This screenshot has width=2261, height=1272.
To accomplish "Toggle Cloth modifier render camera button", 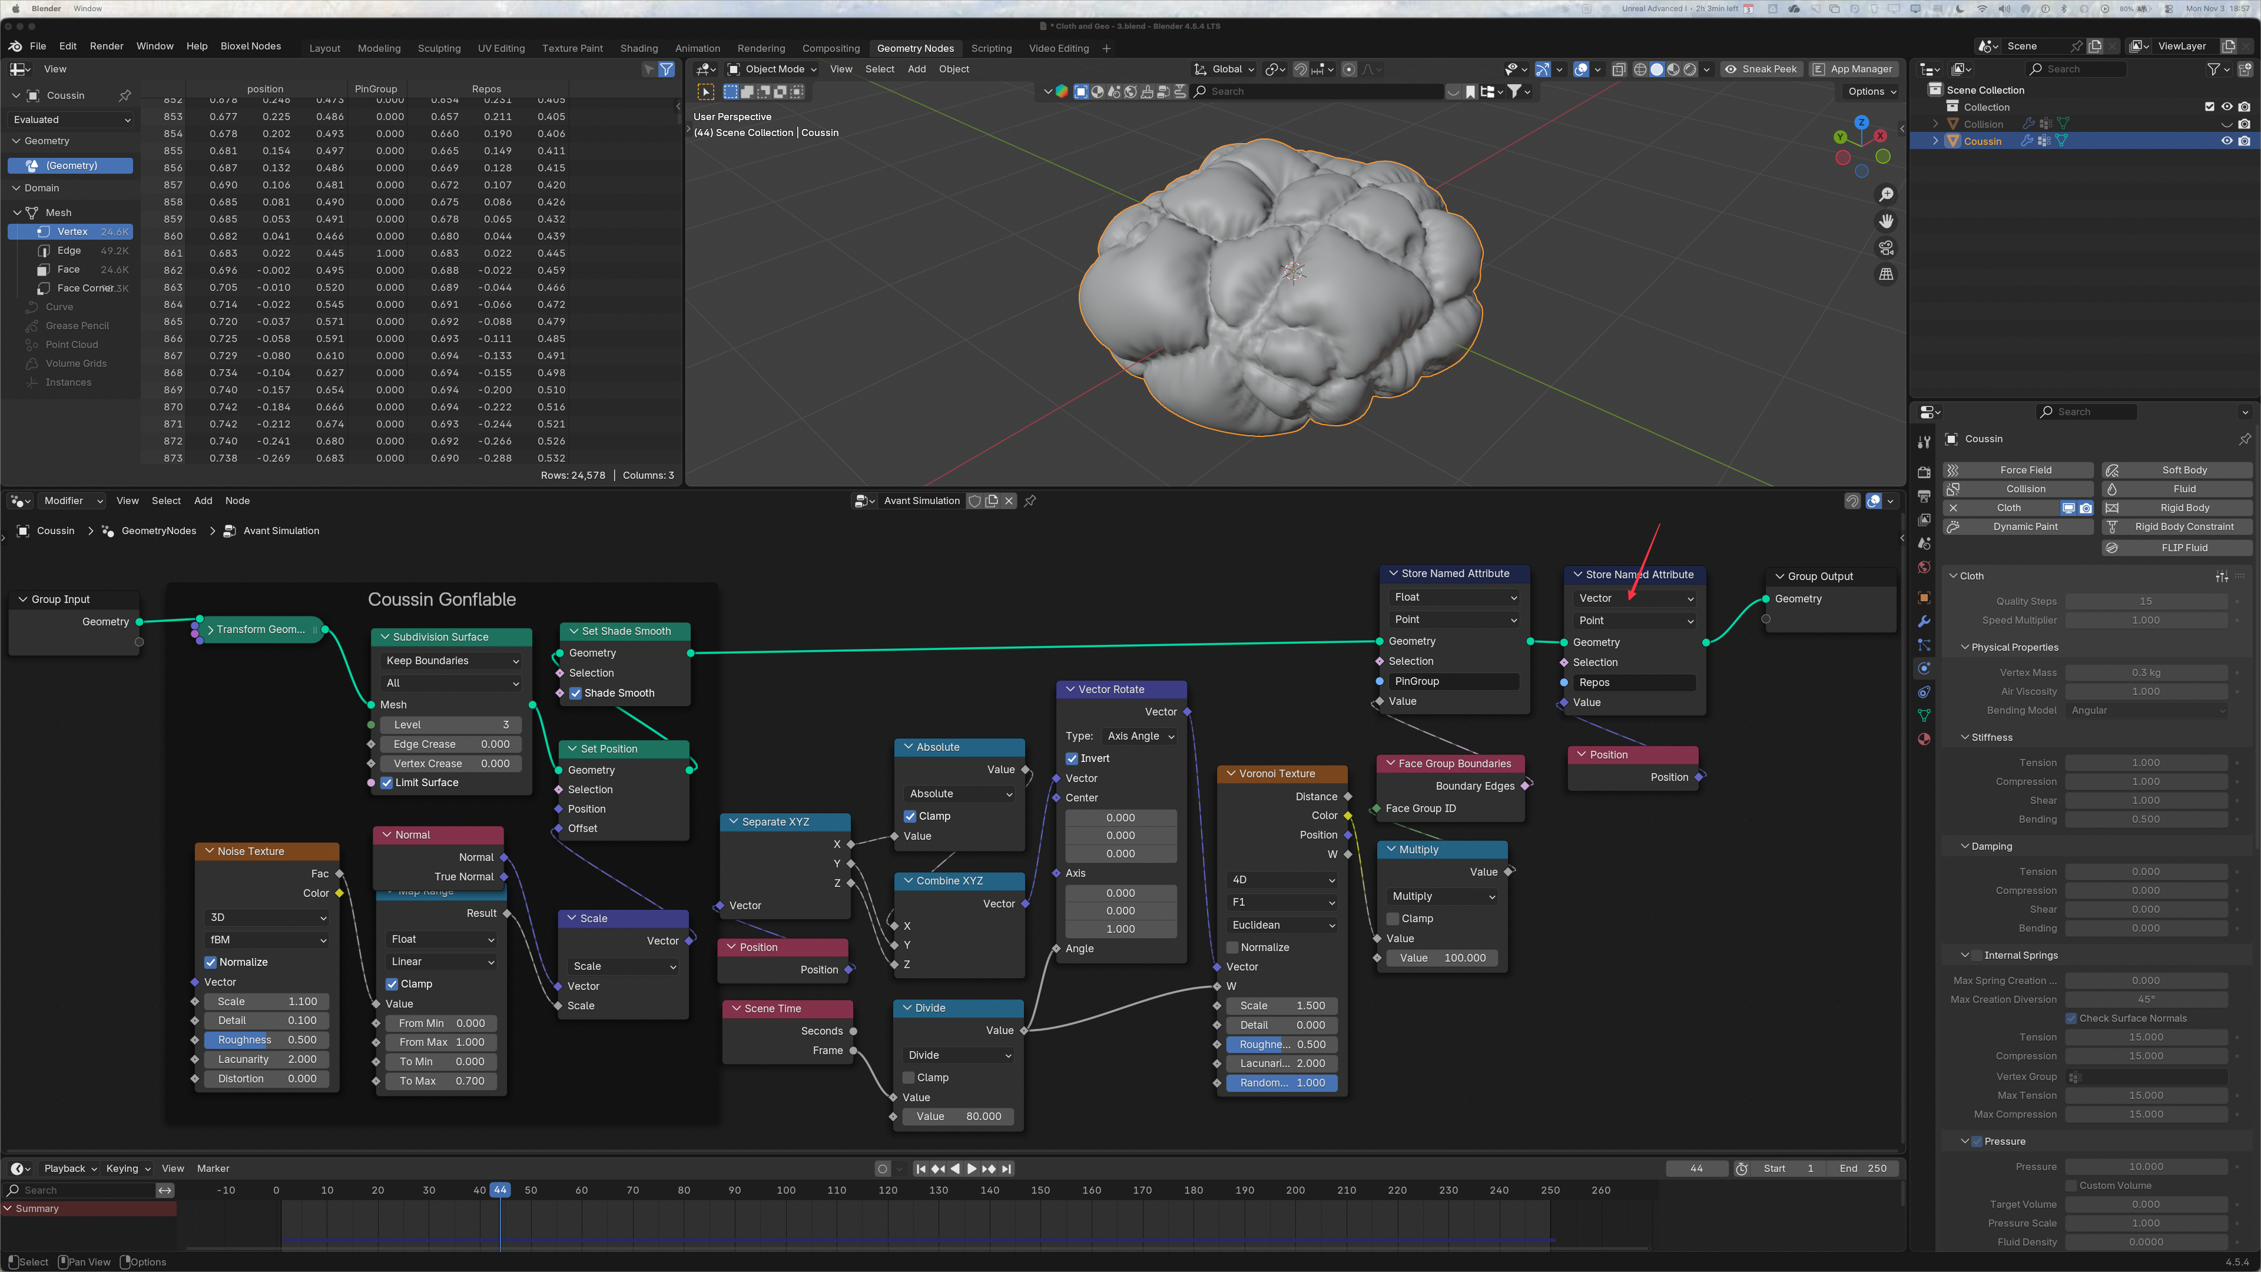I will click(x=2086, y=508).
